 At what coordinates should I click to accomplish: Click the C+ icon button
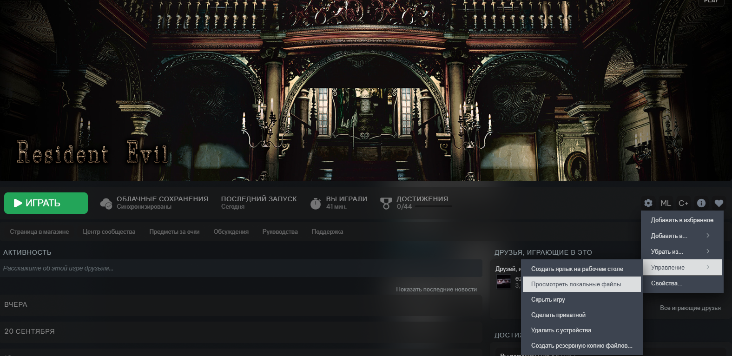(683, 203)
